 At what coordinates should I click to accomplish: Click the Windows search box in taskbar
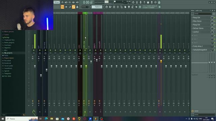(x=22, y=119)
